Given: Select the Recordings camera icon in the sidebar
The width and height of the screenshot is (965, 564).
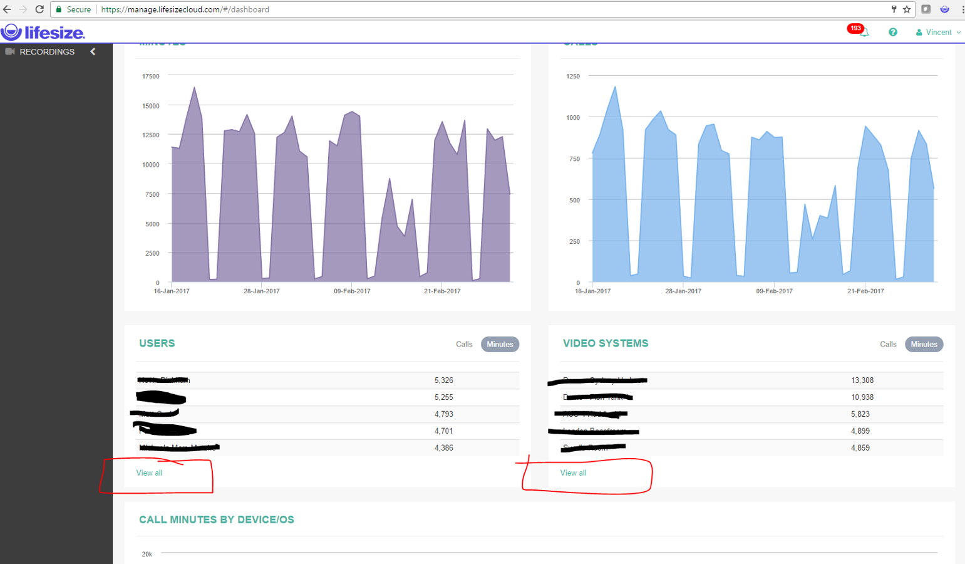Looking at the screenshot, I should coord(9,51).
